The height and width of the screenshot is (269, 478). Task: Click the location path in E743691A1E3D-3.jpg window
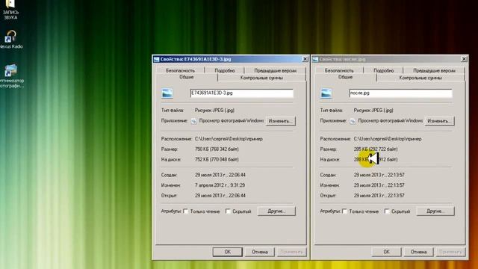point(229,139)
